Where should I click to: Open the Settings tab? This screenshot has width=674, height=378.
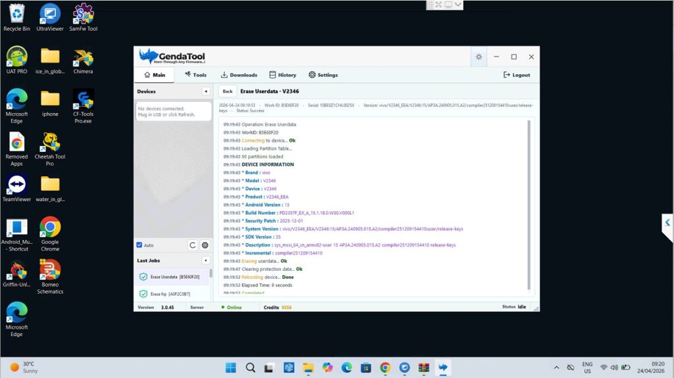[x=323, y=75]
